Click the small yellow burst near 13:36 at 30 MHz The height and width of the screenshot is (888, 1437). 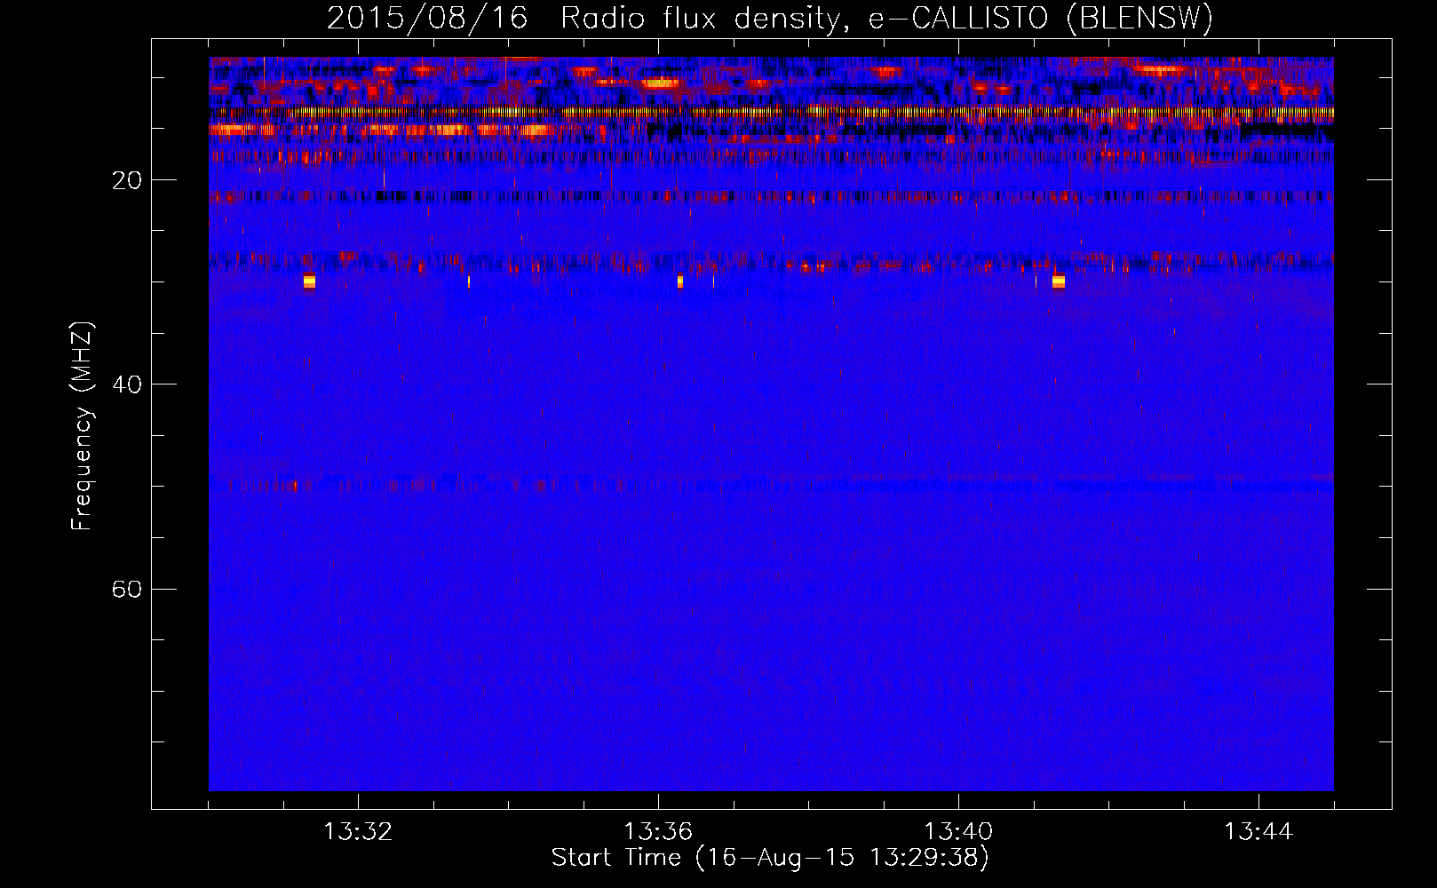(x=680, y=281)
